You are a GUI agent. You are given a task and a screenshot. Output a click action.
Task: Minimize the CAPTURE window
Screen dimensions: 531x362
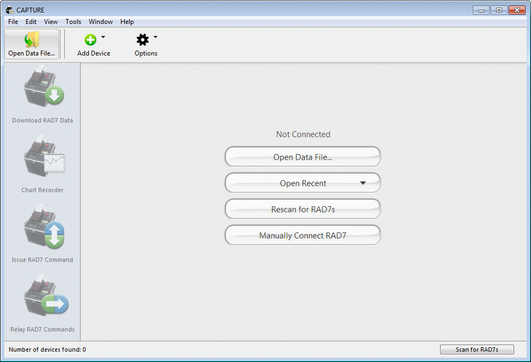click(481, 10)
